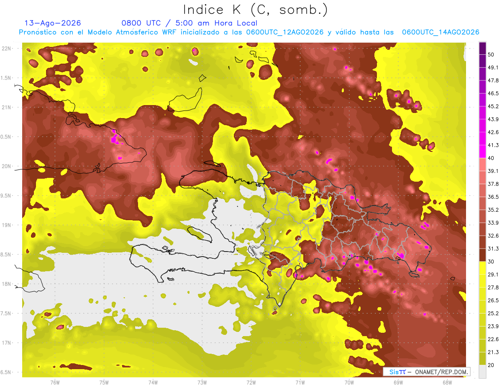Click the legend value '42.6'
This screenshot has width=502, height=388.
(x=493, y=133)
